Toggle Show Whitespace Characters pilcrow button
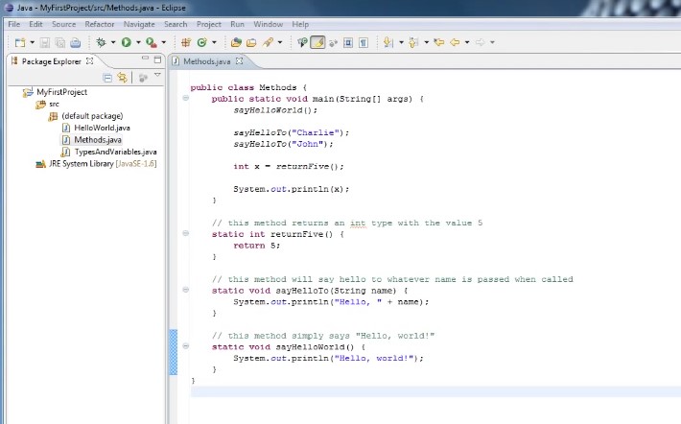 click(x=364, y=42)
